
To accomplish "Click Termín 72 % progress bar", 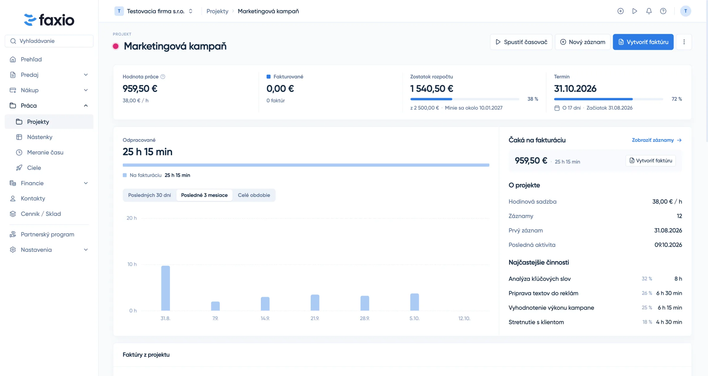I will (608, 99).
